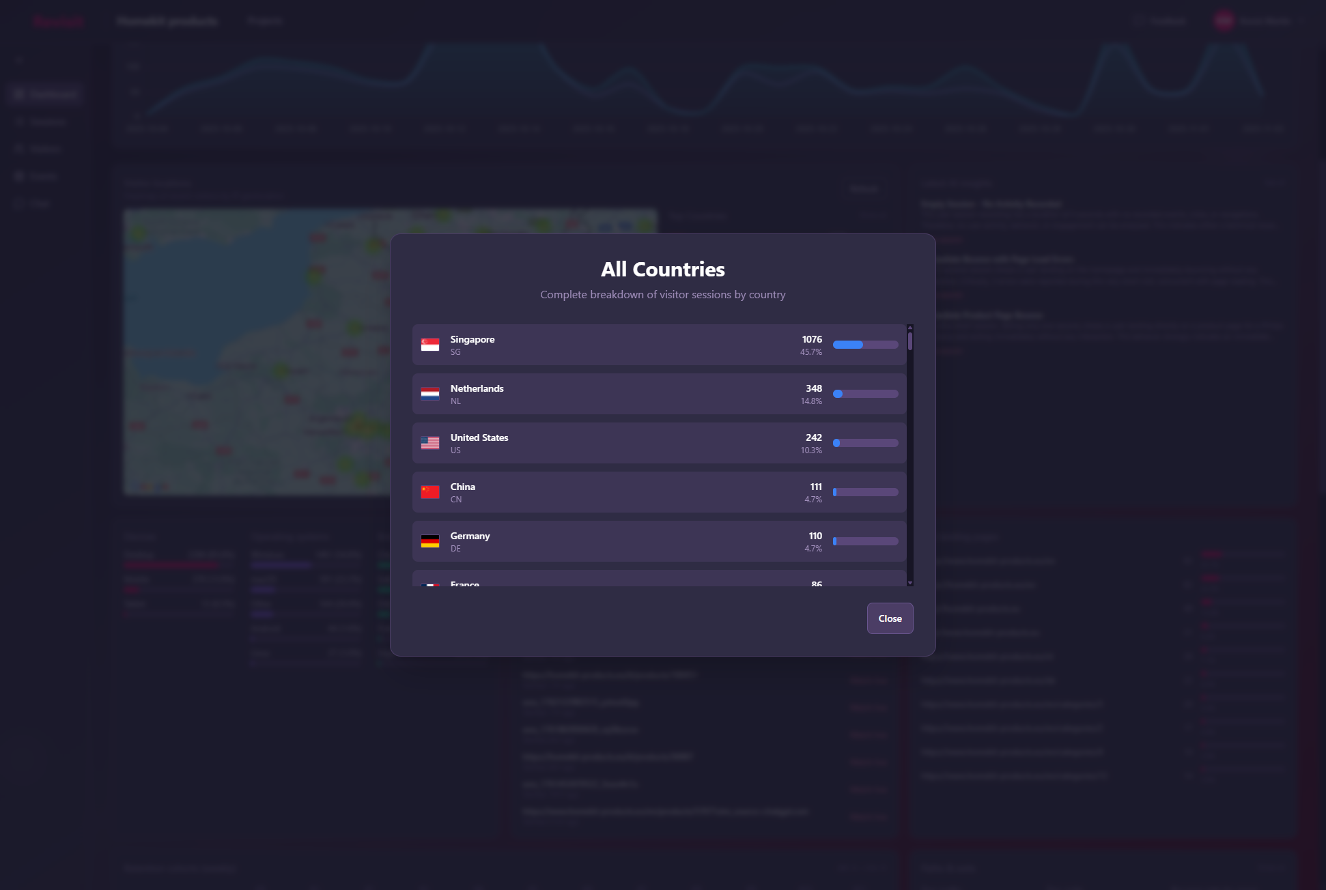Select the highlighted Dashboard entry in the sidebar
Image resolution: width=1326 pixels, height=890 pixels.
pyautogui.click(x=44, y=94)
